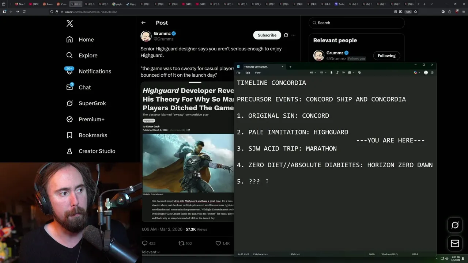The image size is (468, 263).
Task: Expand Relevant replies sort dropdown
Action: pos(151,252)
